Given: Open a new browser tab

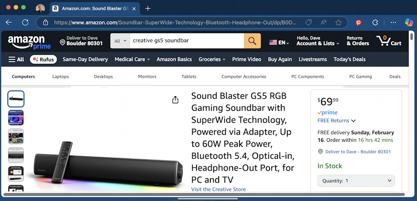Looking at the screenshot, I should click(x=148, y=8).
